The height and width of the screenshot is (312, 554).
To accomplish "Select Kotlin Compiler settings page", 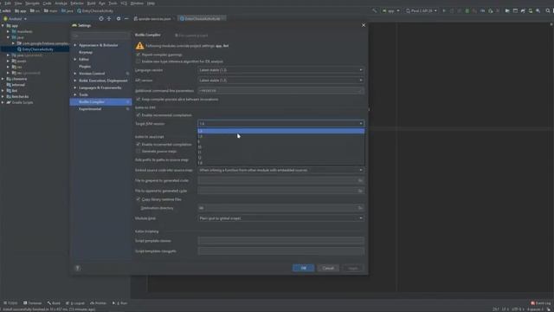I will pos(100,102).
